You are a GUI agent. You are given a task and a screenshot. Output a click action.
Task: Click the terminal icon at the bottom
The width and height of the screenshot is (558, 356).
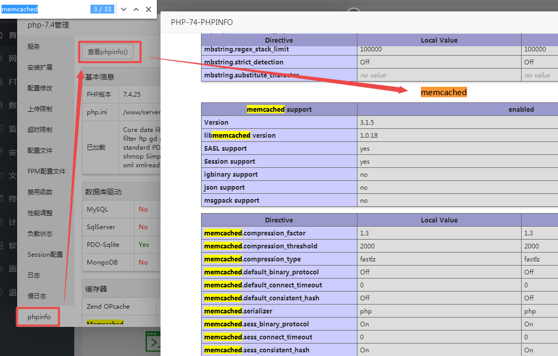click(x=153, y=342)
